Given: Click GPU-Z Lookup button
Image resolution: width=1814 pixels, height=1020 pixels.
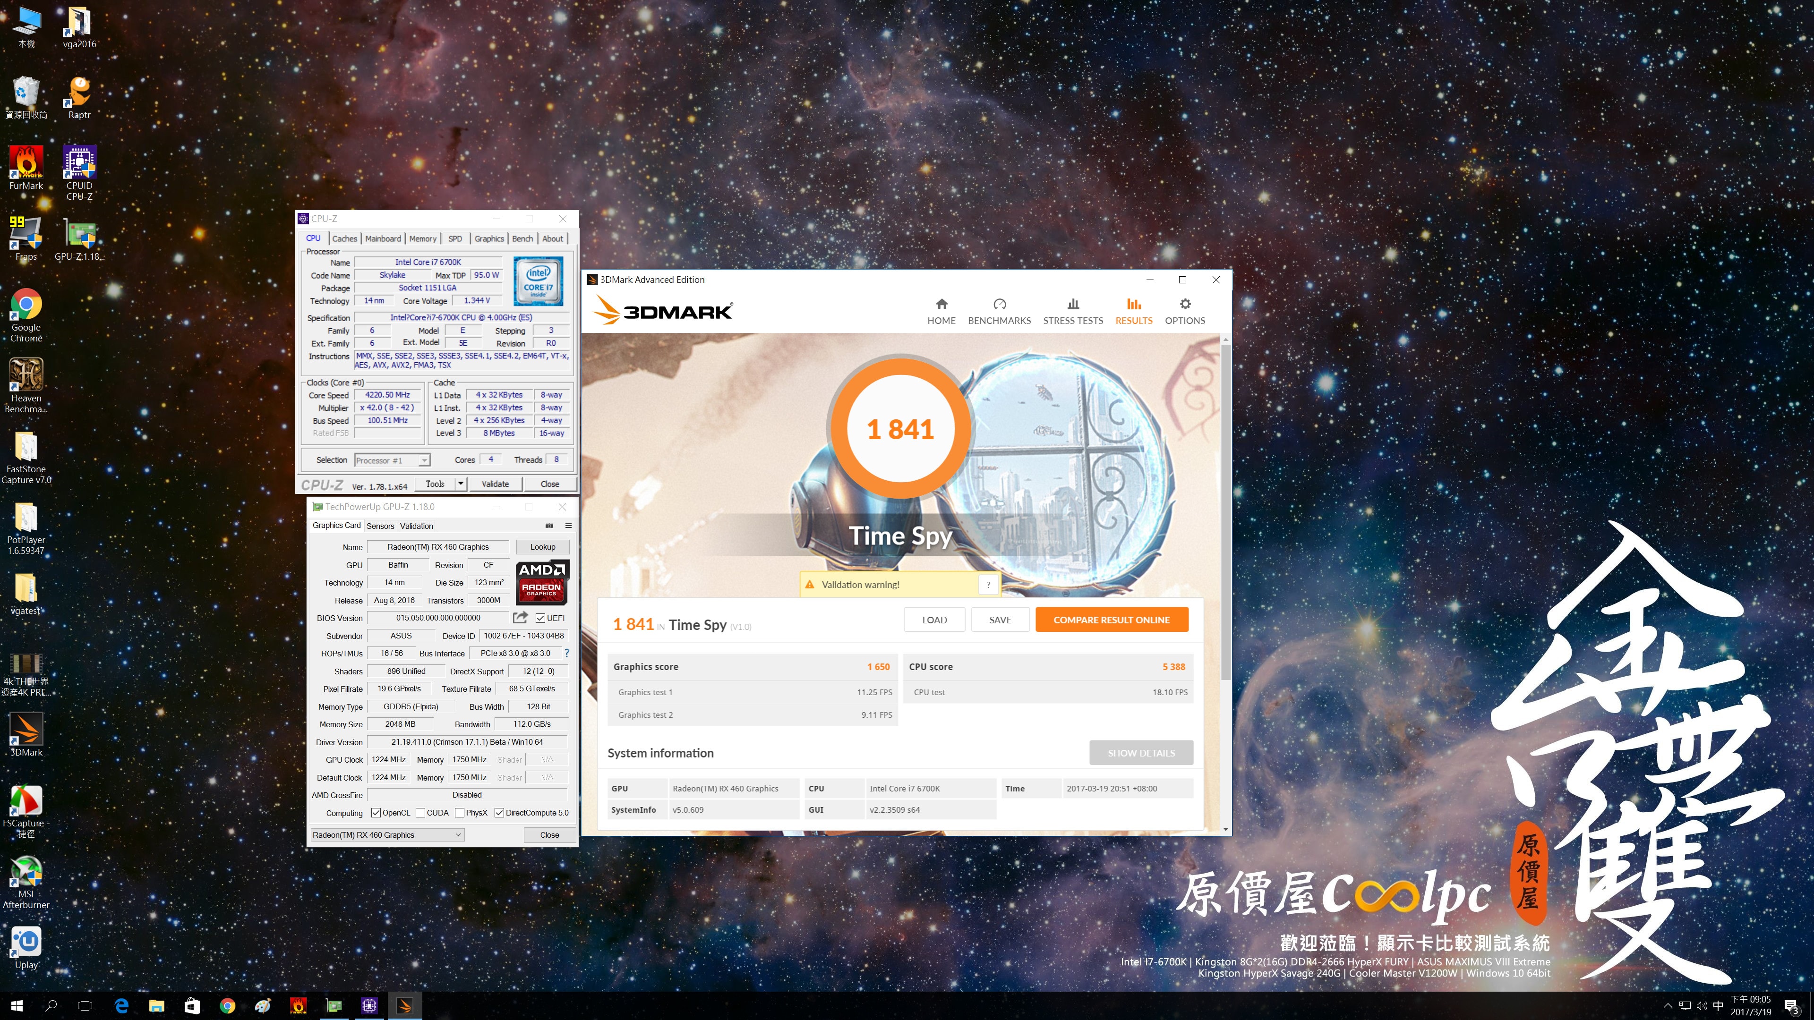Looking at the screenshot, I should (542, 547).
